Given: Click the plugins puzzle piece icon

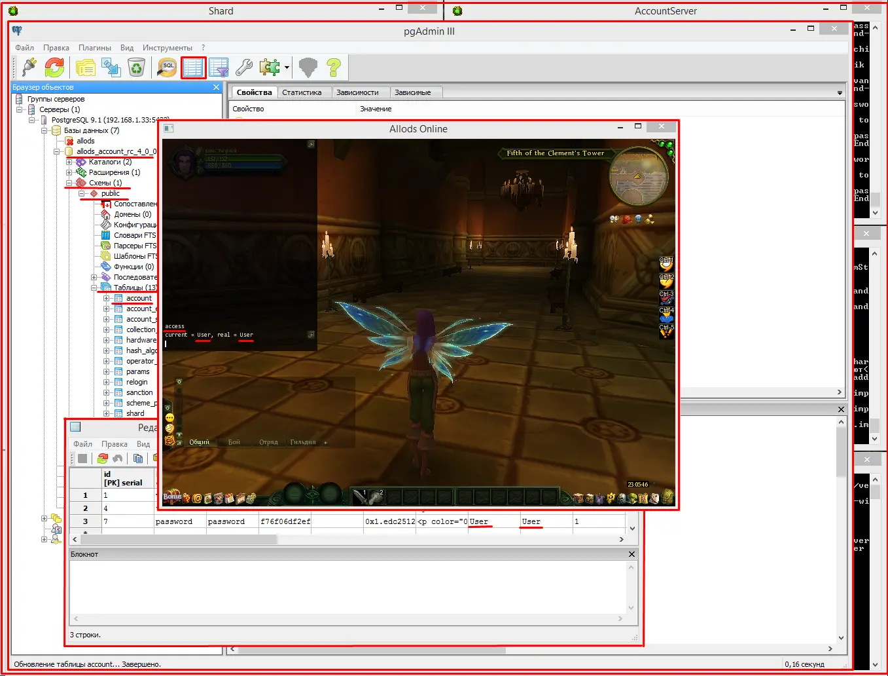Looking at the screenshot, I should coord(269,67).
